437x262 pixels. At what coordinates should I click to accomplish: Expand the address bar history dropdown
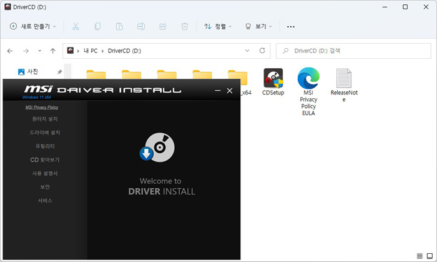(x=247, y=51)
